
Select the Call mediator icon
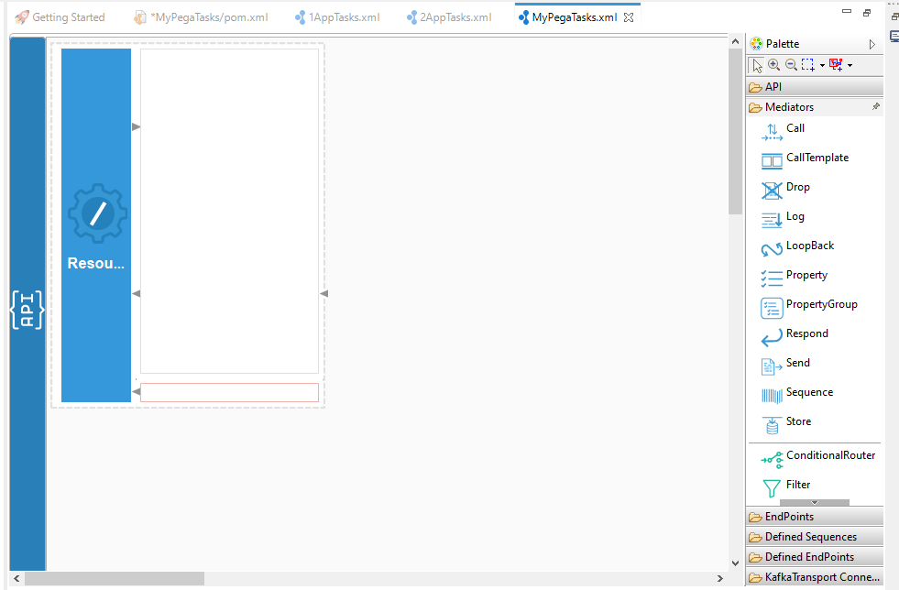772,132
